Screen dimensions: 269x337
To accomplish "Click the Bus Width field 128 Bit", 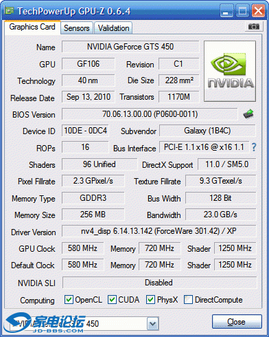I will coord(220,198).
